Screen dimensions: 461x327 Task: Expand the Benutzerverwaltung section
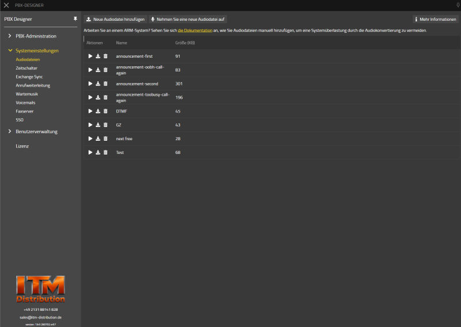pos(10,131)
